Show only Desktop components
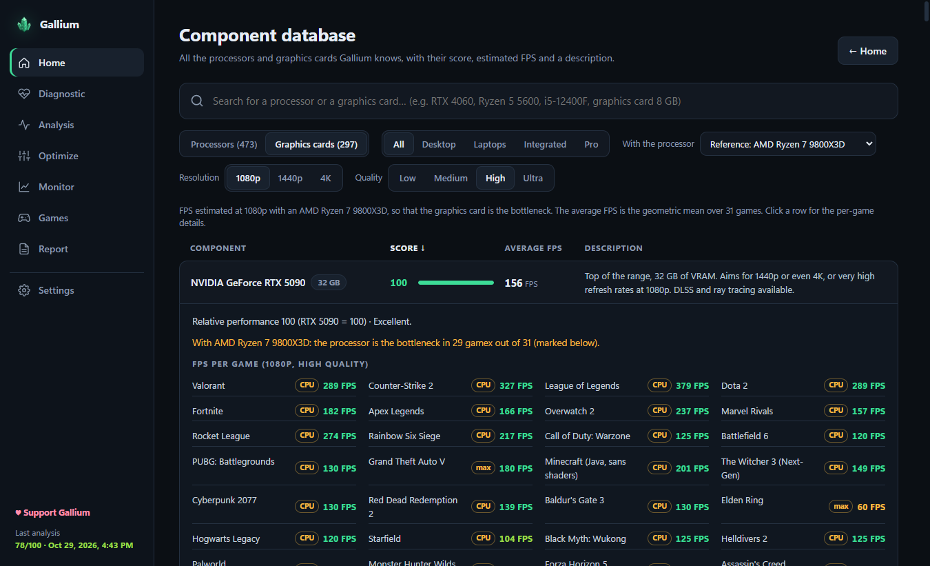 439,144
